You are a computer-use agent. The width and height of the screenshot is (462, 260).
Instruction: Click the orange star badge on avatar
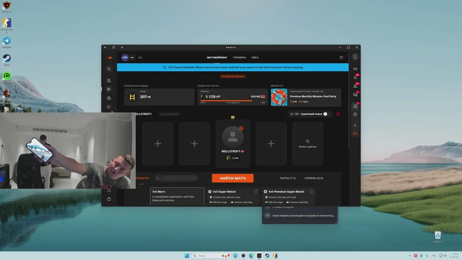241,128
